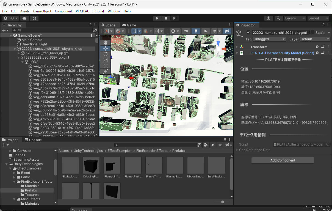Open Undo History icon in top toolbar
This screenshot has height=211, width=332.
(269, 18)
